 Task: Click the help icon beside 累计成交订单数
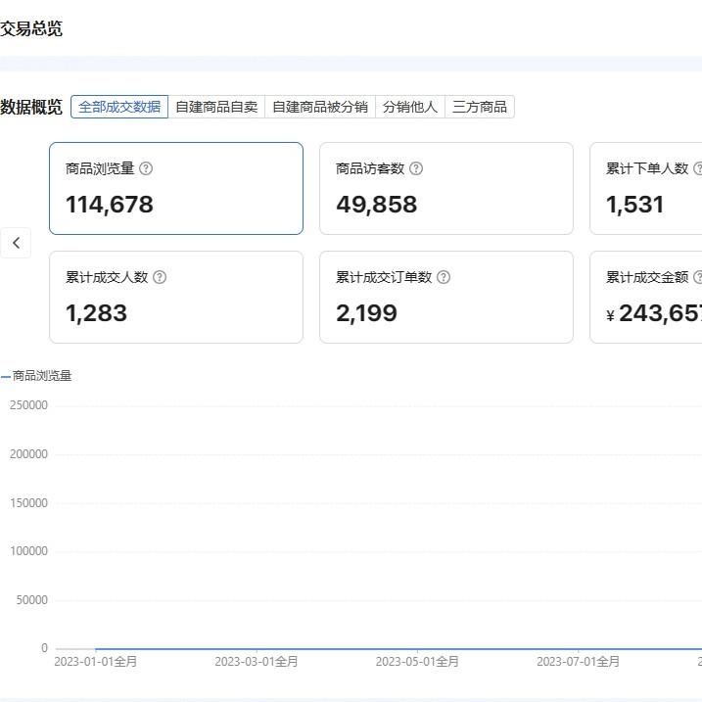tap(444, 277)
